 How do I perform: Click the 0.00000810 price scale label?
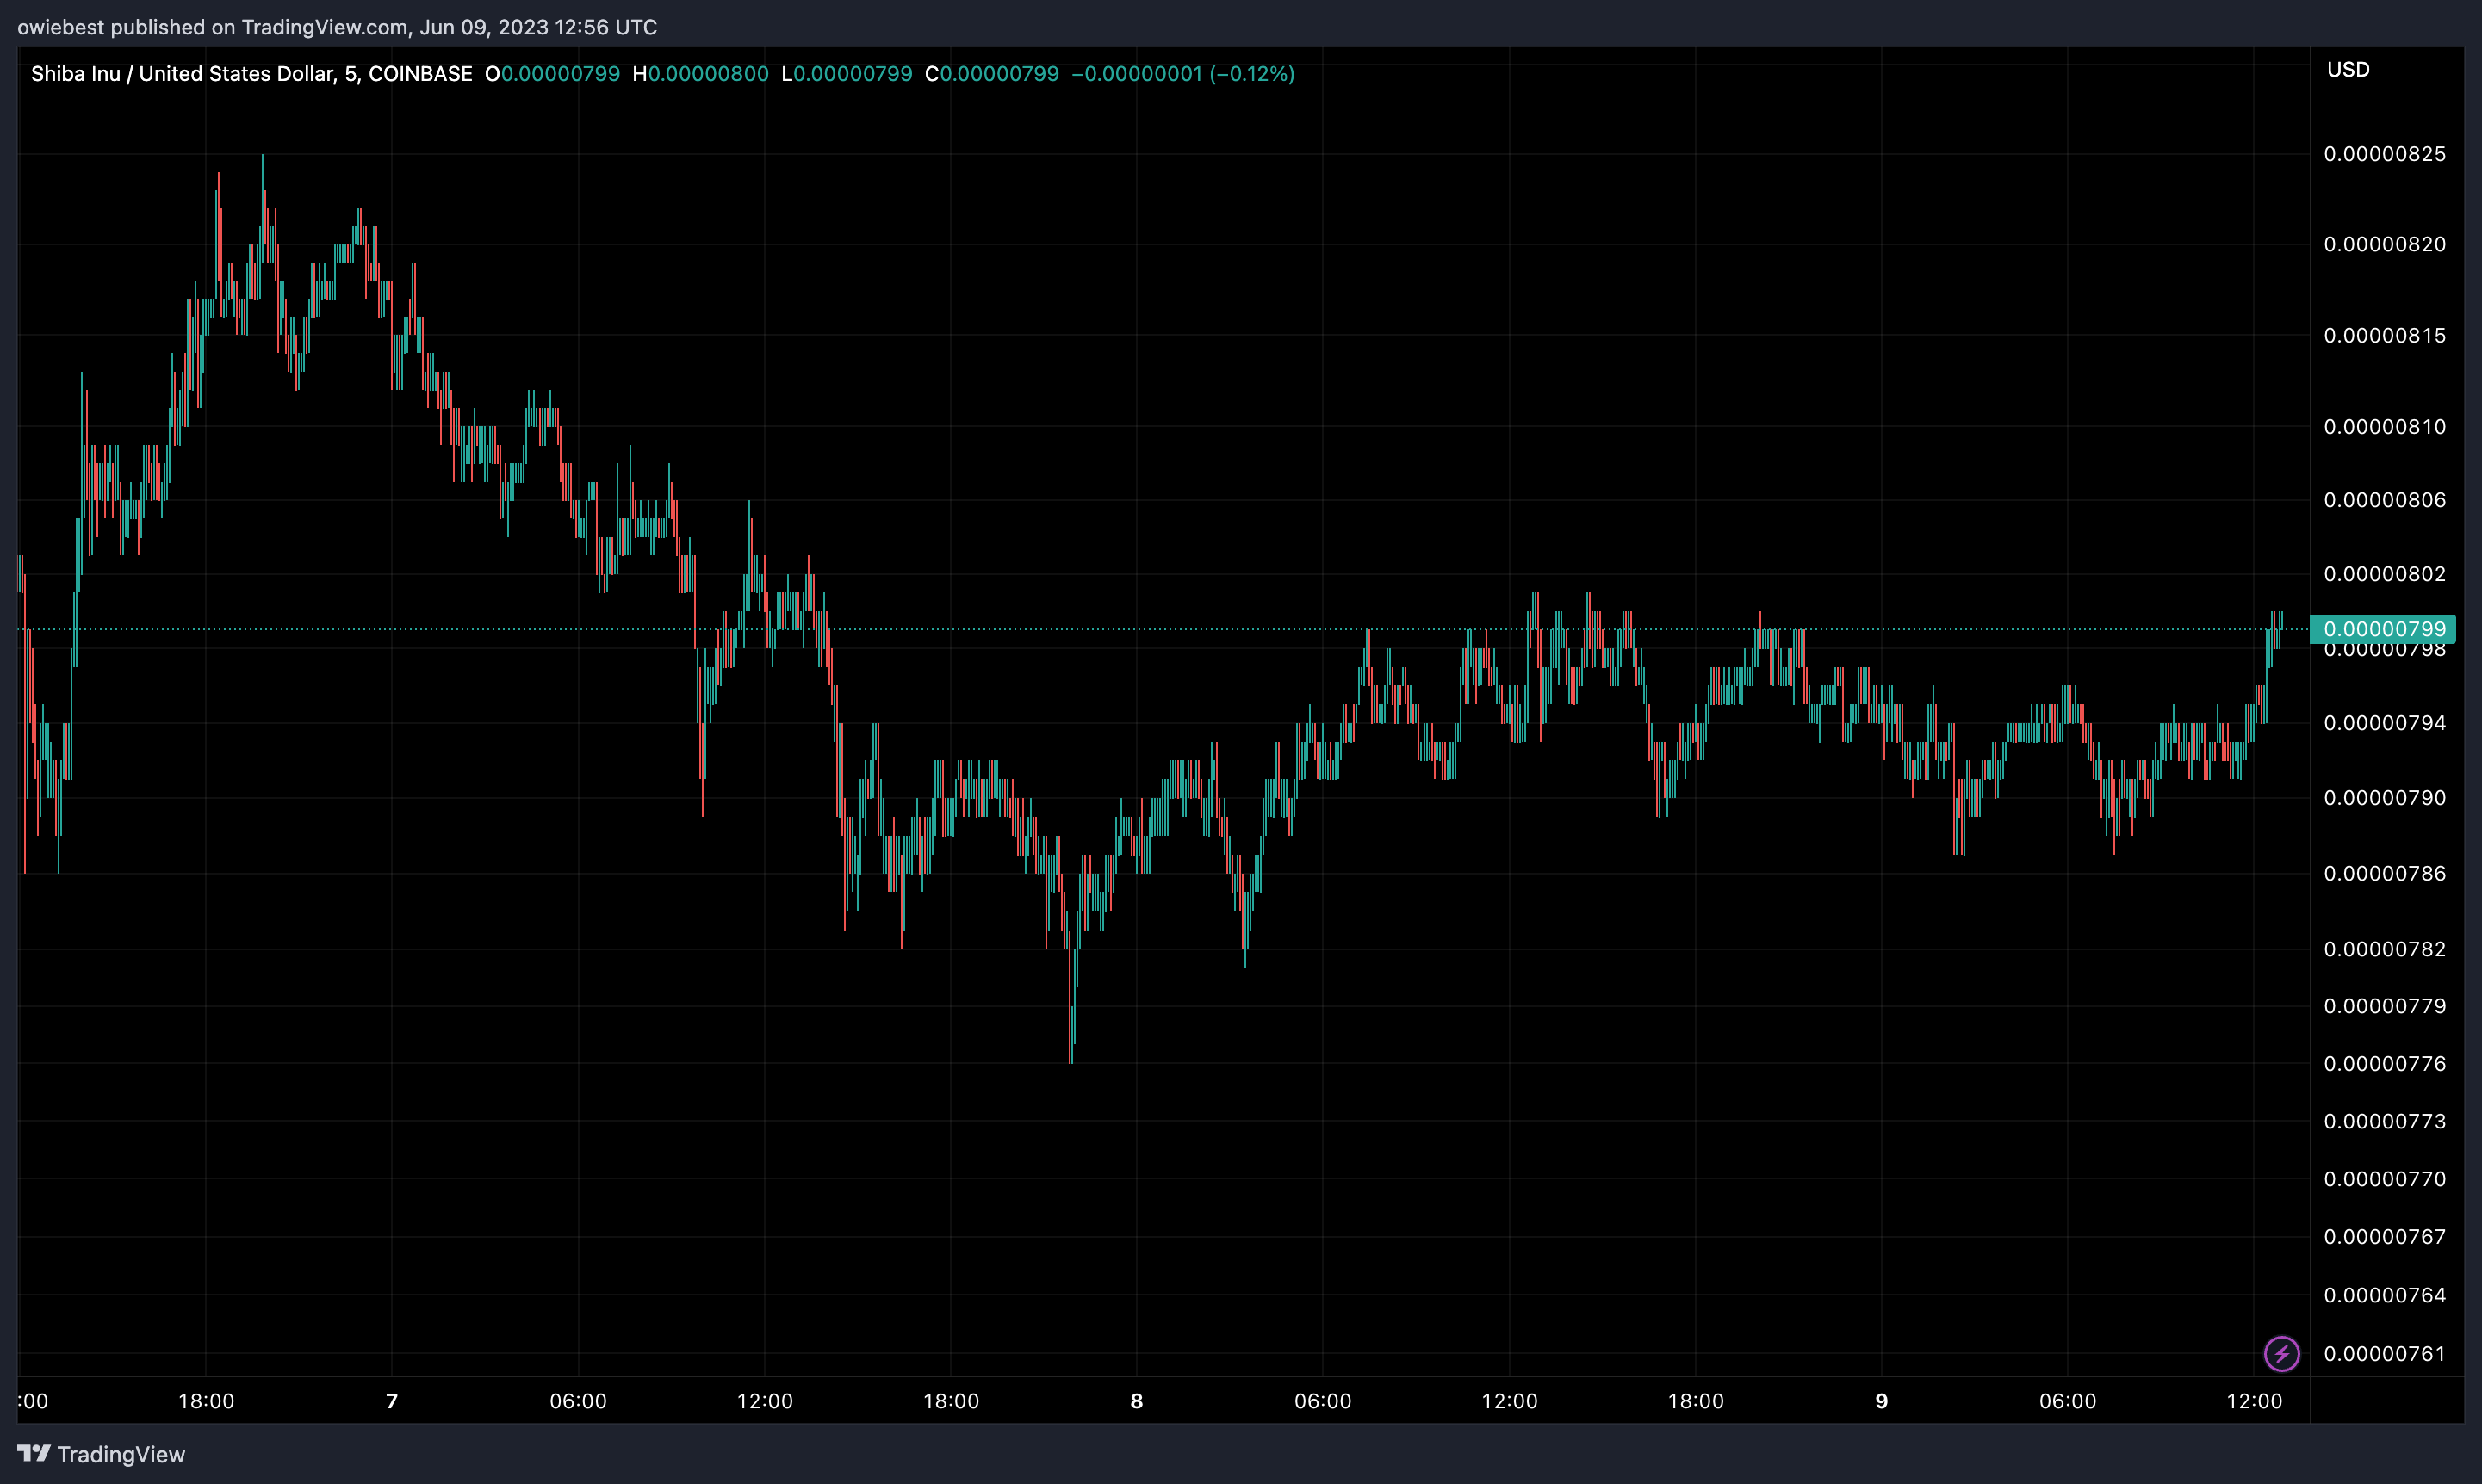tap(2384, 427)
